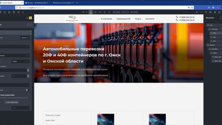Click the translate page icon in address bar
The height and width of the screenshot is (125, 222).
189,8
